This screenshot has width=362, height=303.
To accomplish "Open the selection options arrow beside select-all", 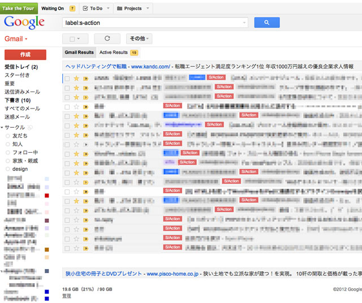I will pyautogui.click(x=79, y=39).
